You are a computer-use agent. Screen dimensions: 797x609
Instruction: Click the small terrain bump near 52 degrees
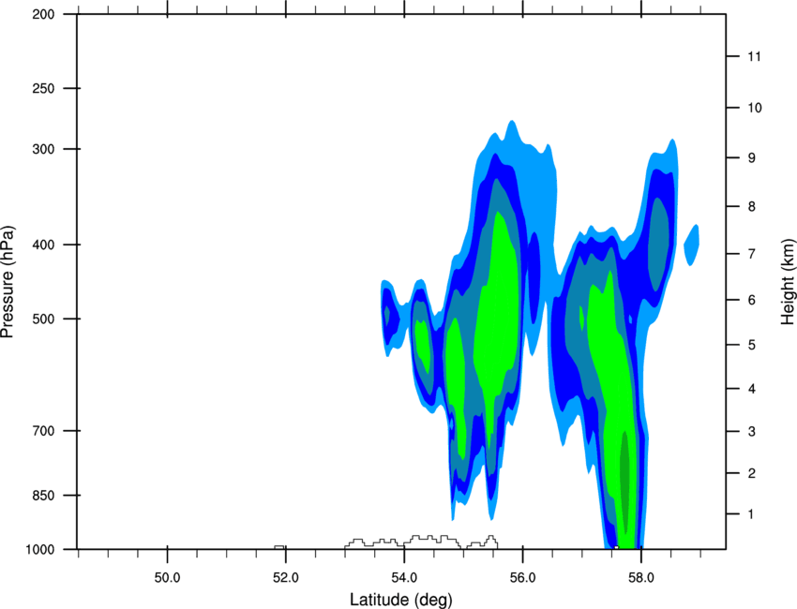tap(279, 547)
